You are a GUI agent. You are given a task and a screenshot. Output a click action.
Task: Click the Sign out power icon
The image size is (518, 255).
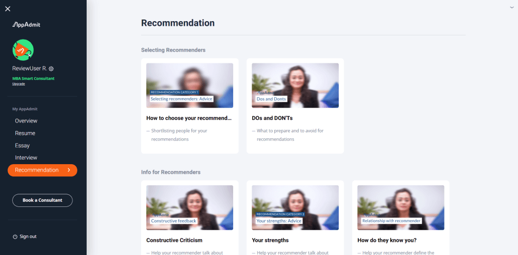(15, 237)
